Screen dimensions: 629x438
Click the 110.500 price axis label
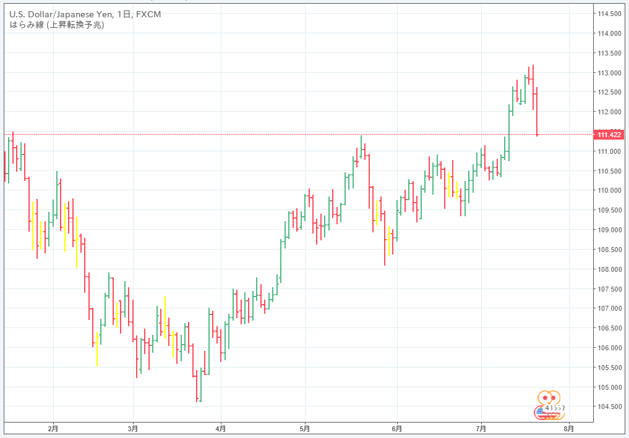click(x=609, y=171)
